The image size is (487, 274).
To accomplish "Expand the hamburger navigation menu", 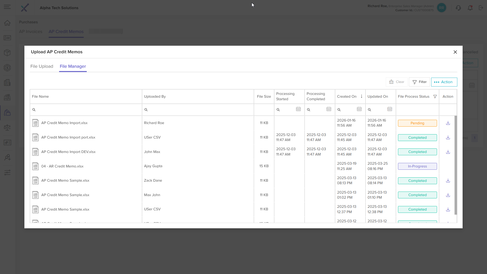I will tap(7, 7).
